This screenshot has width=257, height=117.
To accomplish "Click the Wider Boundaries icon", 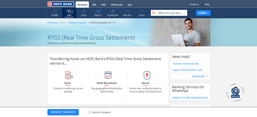I will 108,75.
